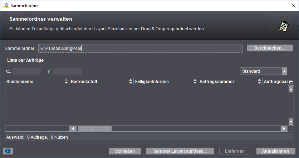299x158 pixels.
Task: Sort by Fälligkeitstermin column
Action: [166, 82]
